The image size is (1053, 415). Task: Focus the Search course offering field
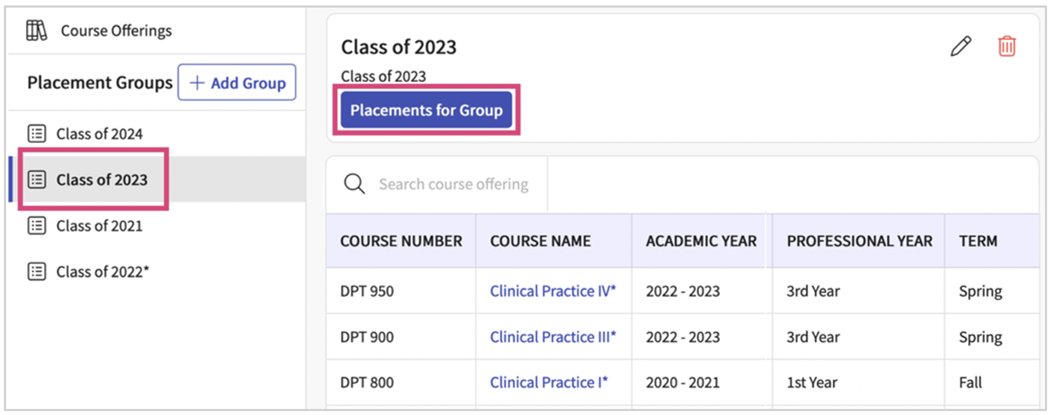(453, 184)
